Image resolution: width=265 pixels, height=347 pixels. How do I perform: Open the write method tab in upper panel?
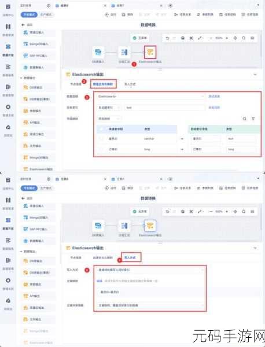pyautogui.click(x=130, y=84)
